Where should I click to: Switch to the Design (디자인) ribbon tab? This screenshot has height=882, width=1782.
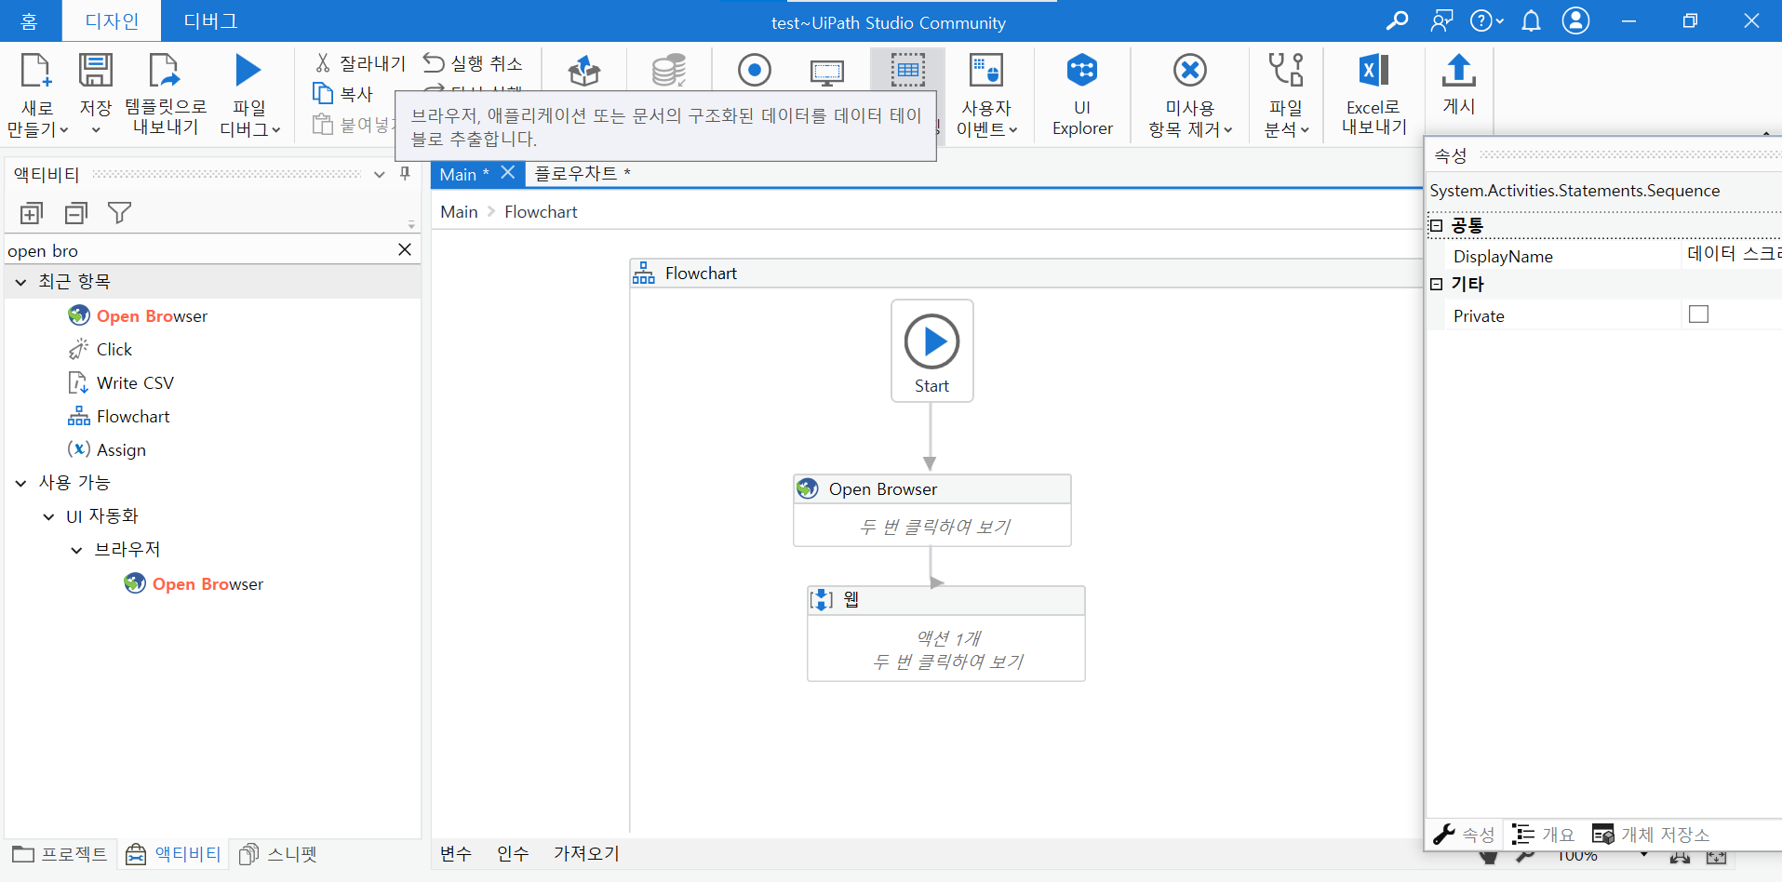pyautogui.click(x=112, y=20)
